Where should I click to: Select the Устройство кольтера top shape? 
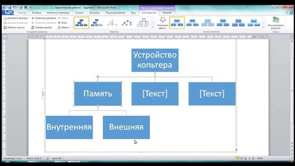(x=155, y=60)
